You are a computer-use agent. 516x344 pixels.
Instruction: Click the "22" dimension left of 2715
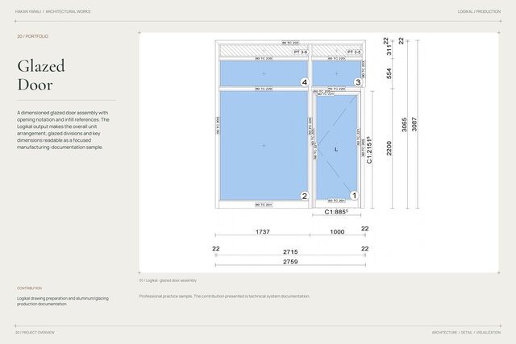[216, 249]
